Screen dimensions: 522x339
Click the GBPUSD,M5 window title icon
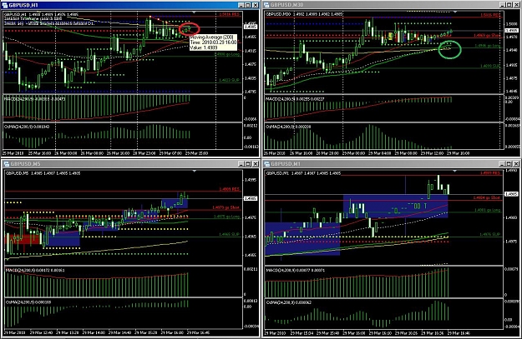pyautogui.click(x=7, y=164)
